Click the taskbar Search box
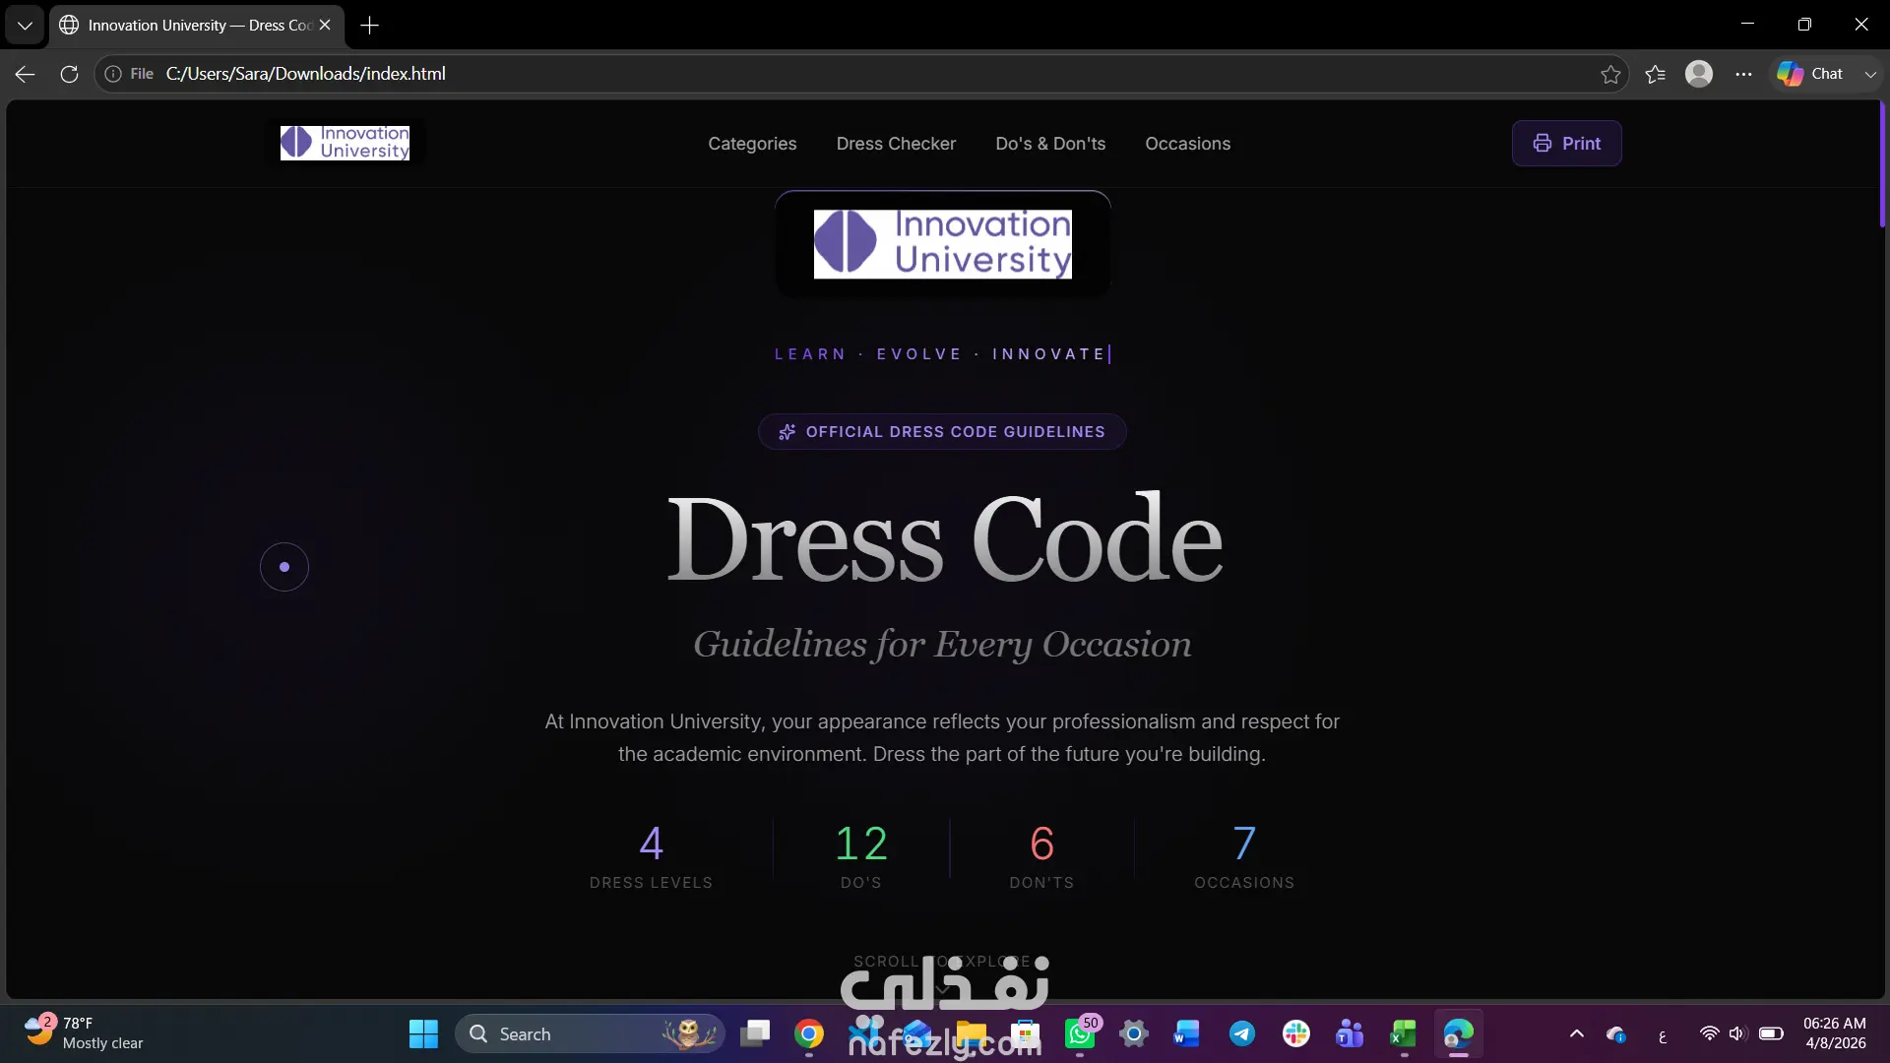1890x1063 pixels. click(x=590, y=1033)
